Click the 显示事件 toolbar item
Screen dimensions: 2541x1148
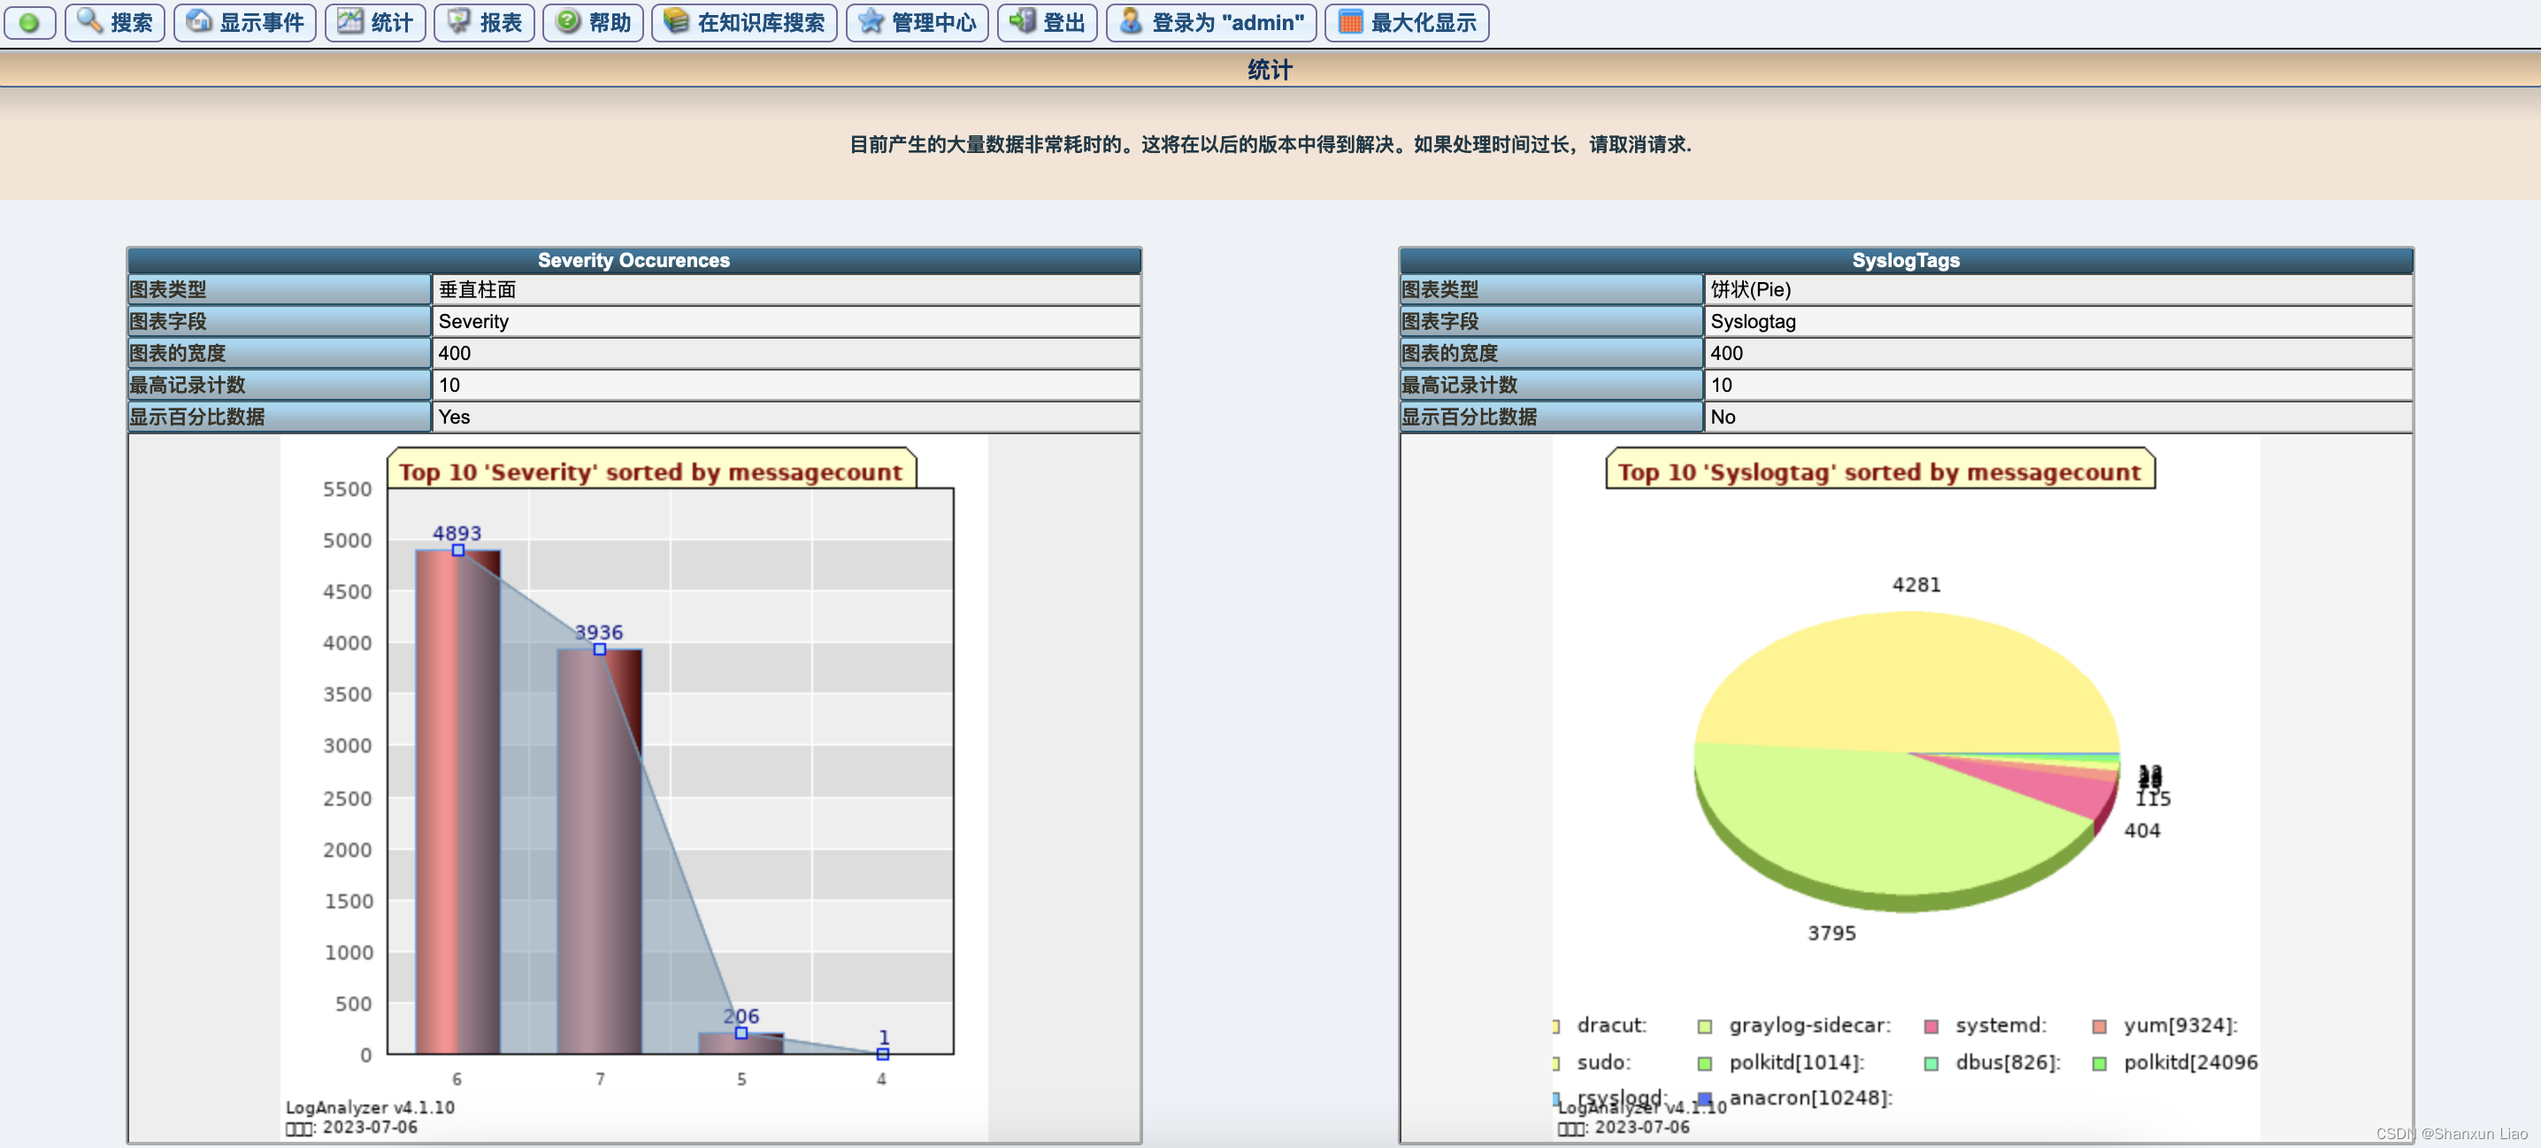[244, 23]
